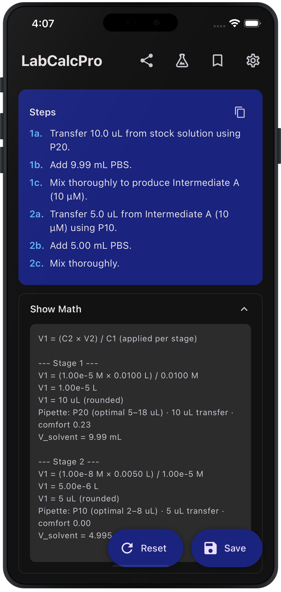Viewport: 281px width, 592px height.
Task: Save the dilution protocol
Action: coord(227,548)
